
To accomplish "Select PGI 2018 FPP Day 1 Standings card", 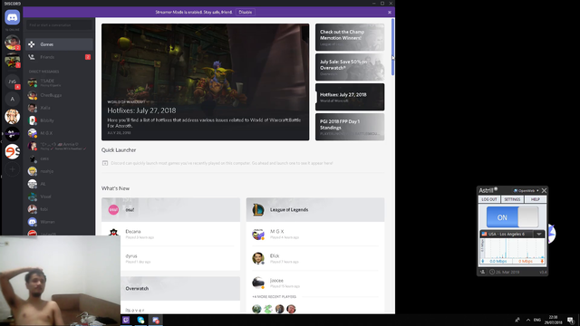I will tap(350, 127).
